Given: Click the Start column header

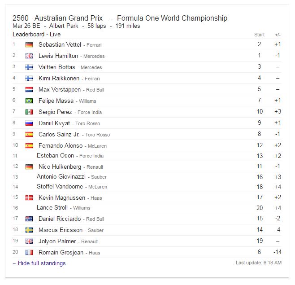Looking at the screenshot, I should pos(259,35).
